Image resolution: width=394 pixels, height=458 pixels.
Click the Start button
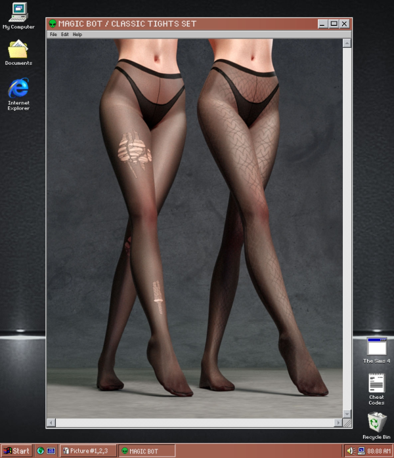16,451
